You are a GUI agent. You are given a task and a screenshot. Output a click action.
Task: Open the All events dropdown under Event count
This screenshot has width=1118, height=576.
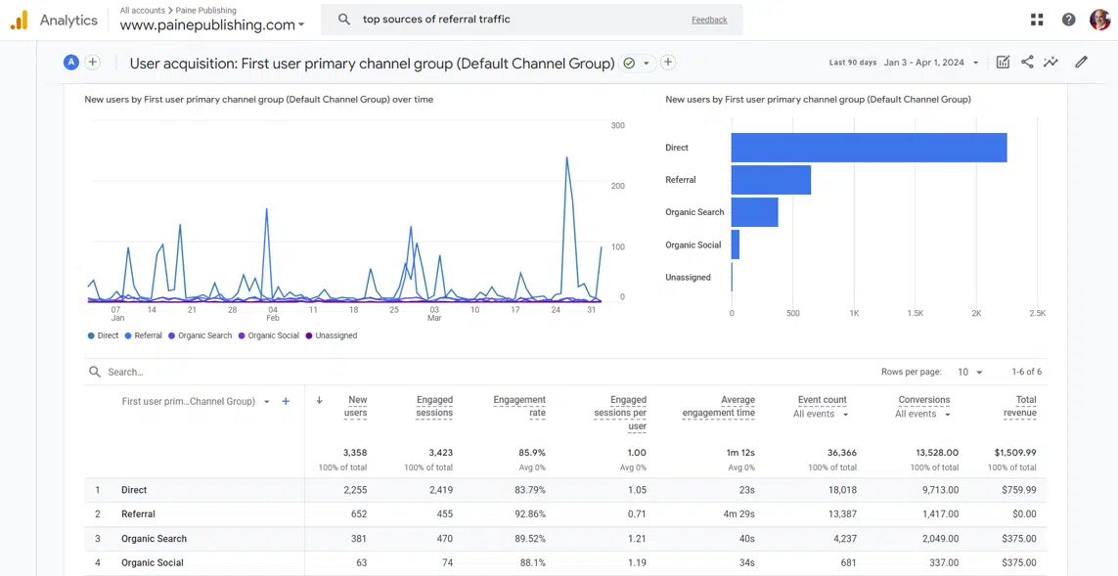[x=820, y=414]
